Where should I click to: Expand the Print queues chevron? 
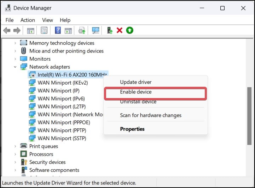(x=15, y=146)
